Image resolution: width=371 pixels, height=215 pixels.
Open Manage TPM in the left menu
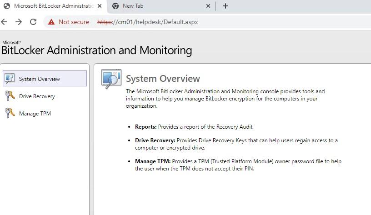[45, 113]
